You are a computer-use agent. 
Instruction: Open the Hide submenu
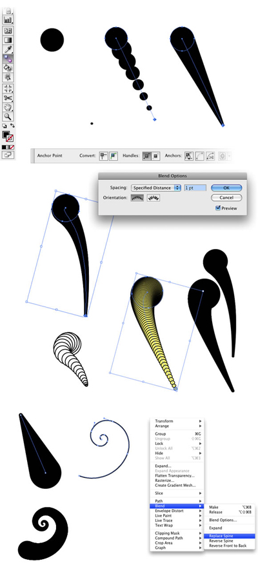(x=177, y=453)
